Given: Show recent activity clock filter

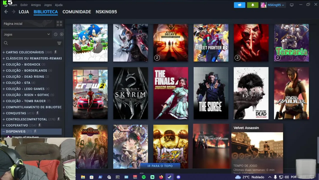Looking at the screenshot, I should click(56, 34).
